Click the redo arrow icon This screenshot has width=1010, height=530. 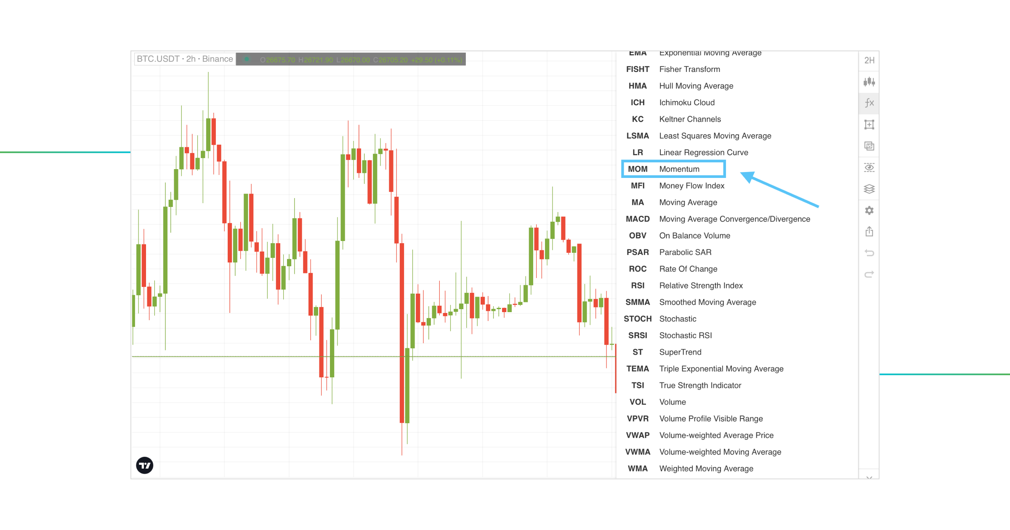pyautogui.click(x=869, y=274)
